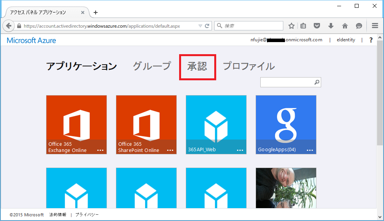Click the address bar URL

point(102,26)
